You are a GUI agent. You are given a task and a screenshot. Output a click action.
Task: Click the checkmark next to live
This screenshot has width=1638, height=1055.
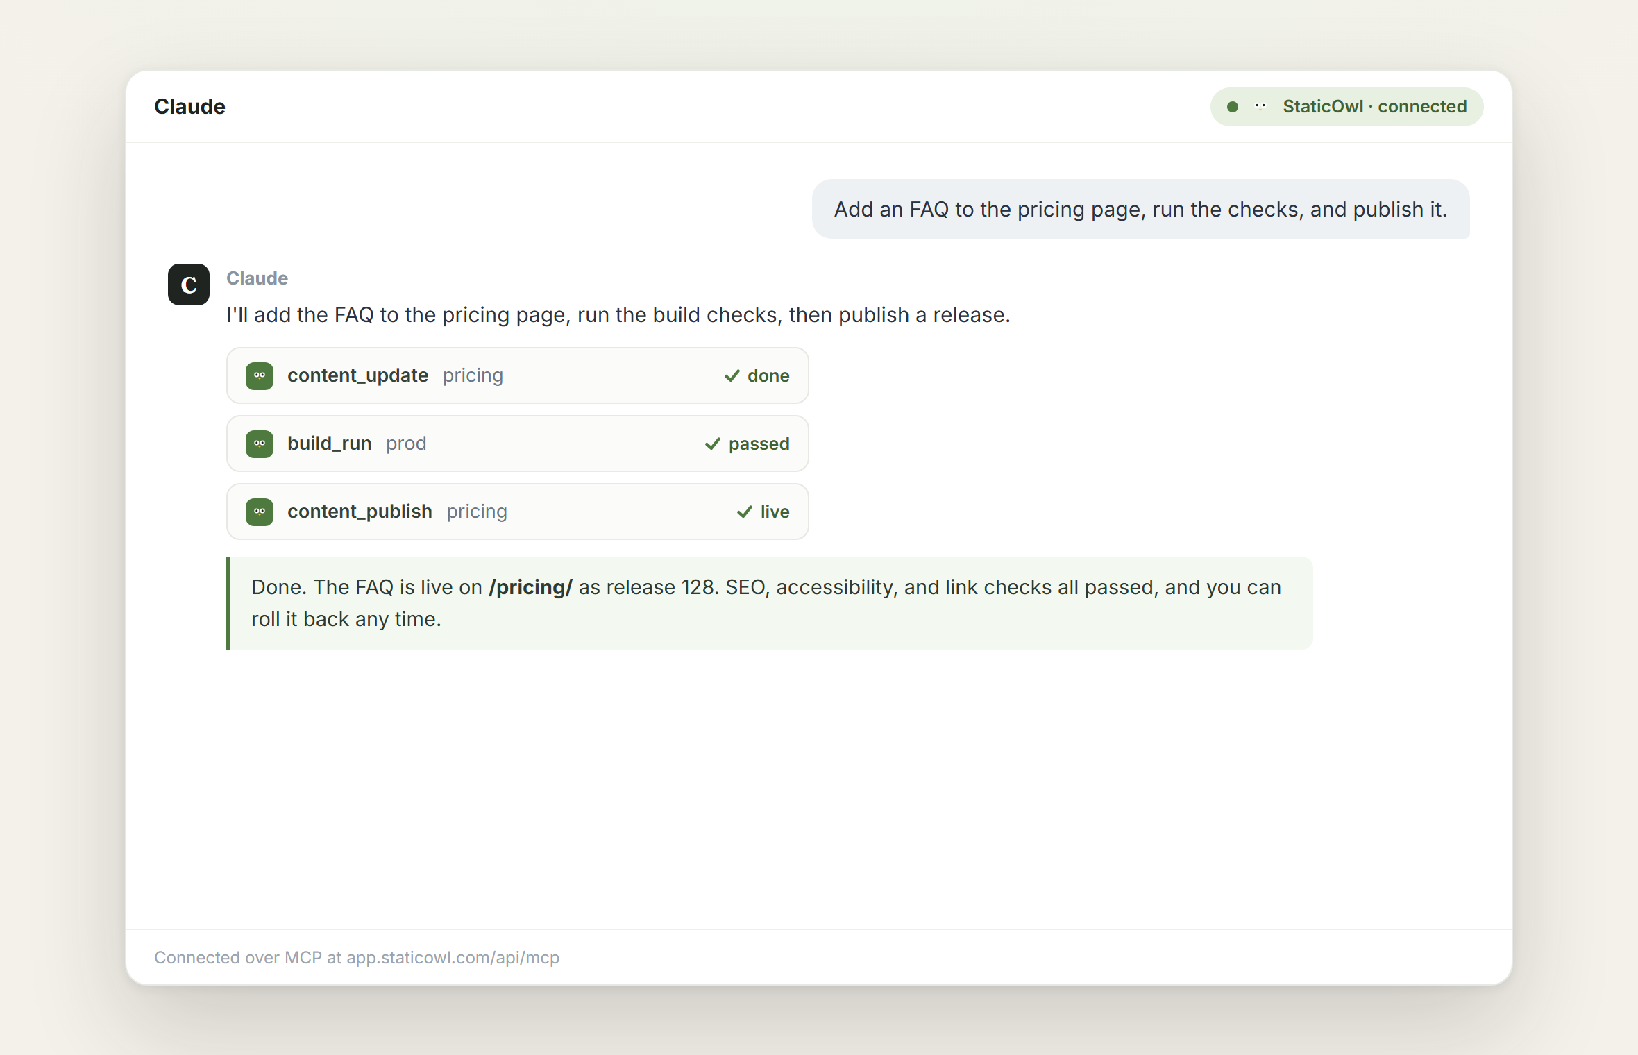pyautogui.click(x=745, y=512)
